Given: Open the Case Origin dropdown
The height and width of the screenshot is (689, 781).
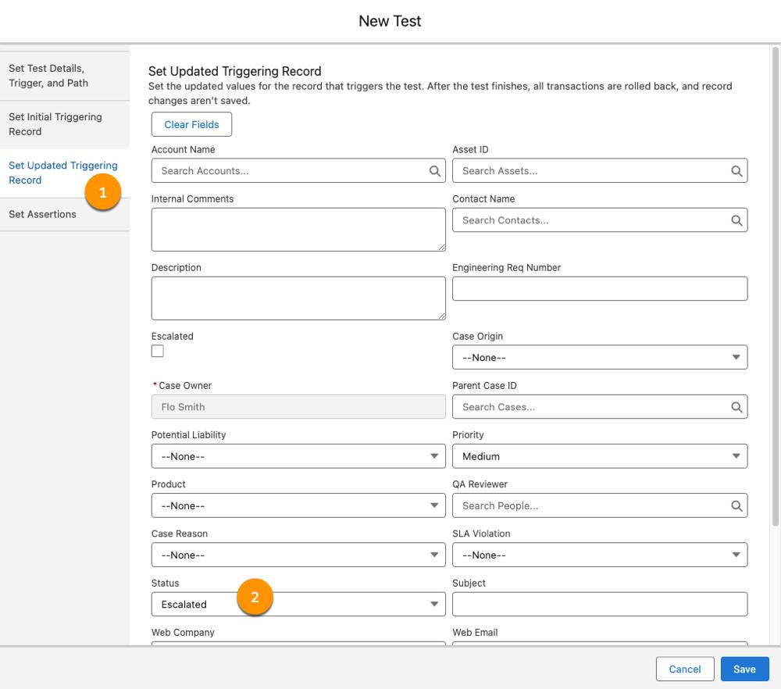Looking at the screenshot, I should tap(600, 357).
